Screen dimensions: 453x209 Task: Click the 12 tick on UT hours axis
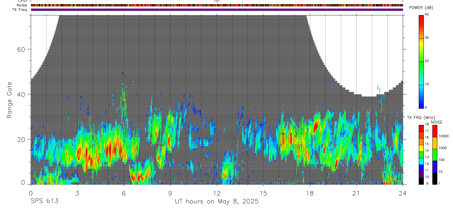pos(217,193)
